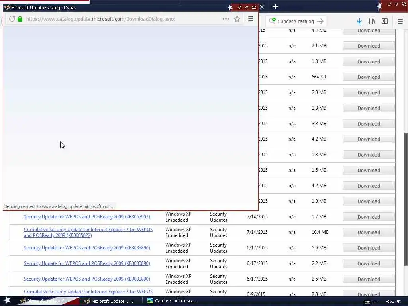
Task: Click 'Security Updates' in KB3067903 row
Action: click(219, 217)
